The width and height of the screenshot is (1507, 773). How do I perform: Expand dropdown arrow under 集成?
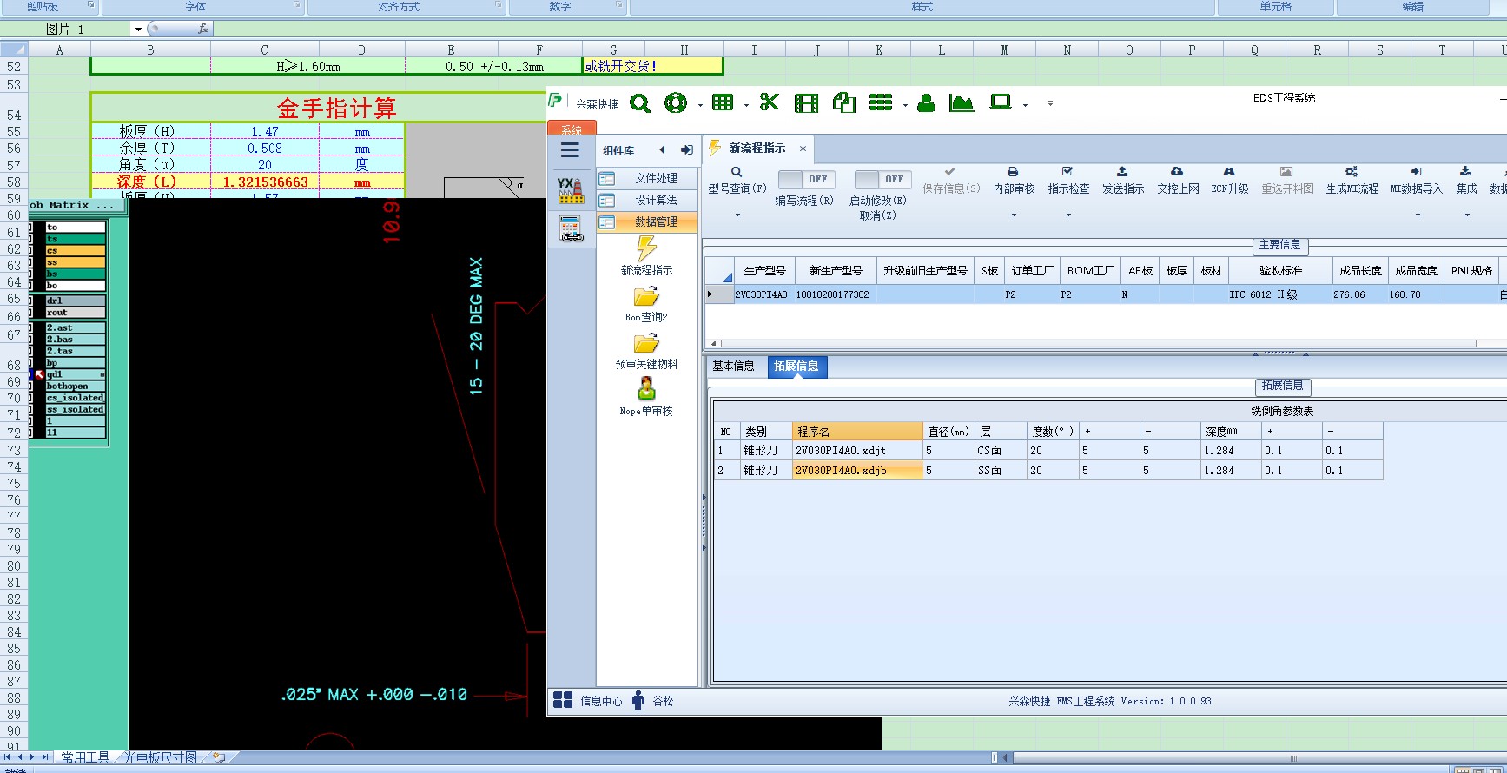click(1466, 215)
